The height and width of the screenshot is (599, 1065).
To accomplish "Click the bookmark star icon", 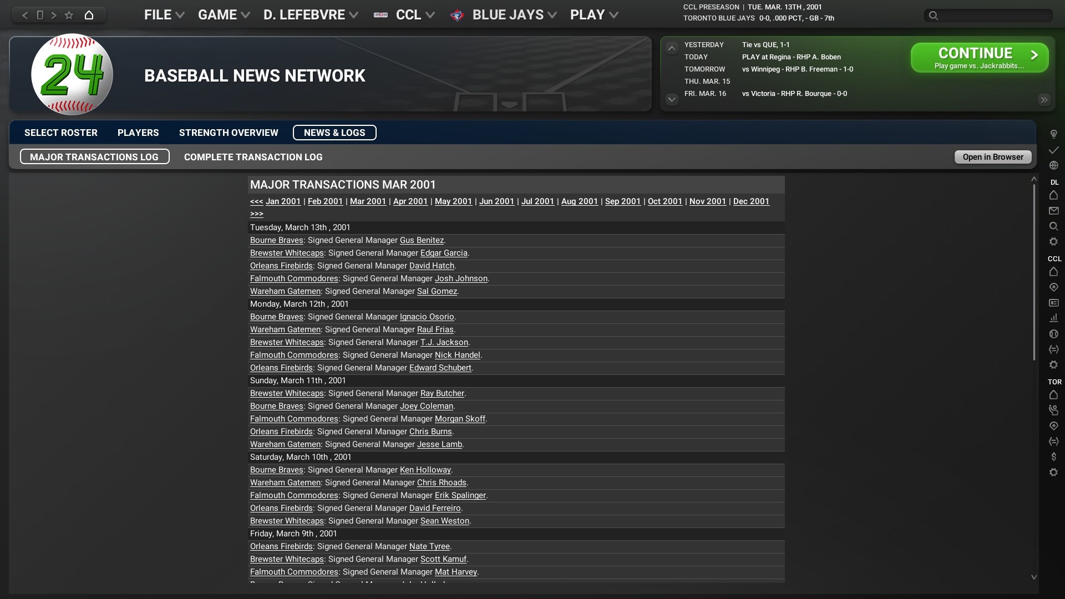I will [x=69, y=15].
